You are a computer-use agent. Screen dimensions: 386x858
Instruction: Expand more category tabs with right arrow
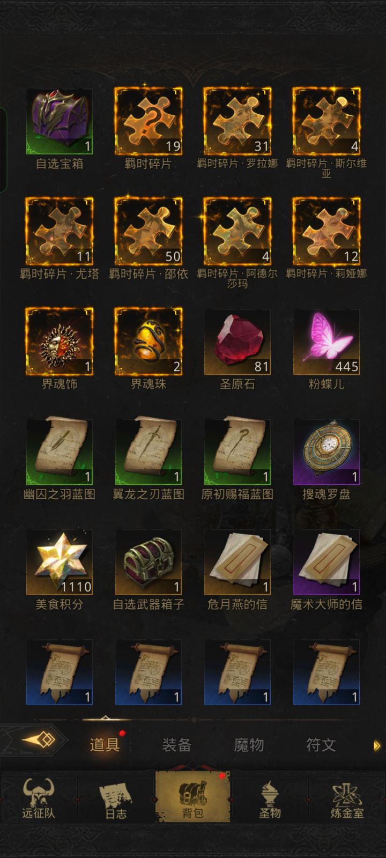click(x=377, y=745)
